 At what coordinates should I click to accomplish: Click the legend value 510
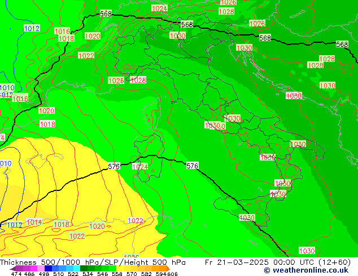(x=59, y=274)
